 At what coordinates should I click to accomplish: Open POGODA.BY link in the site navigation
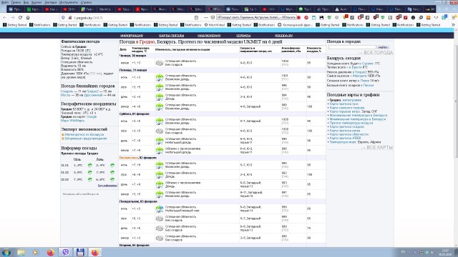click(x=283, y=36)
